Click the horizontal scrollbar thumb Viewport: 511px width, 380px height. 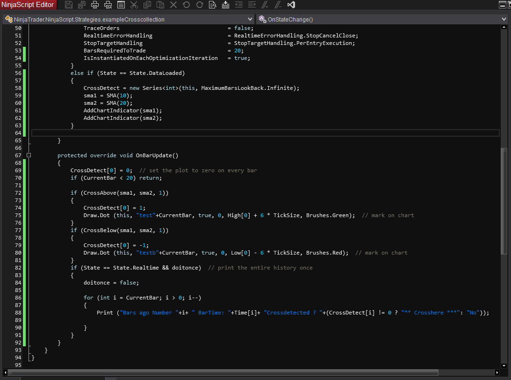[x=223, y=373]
